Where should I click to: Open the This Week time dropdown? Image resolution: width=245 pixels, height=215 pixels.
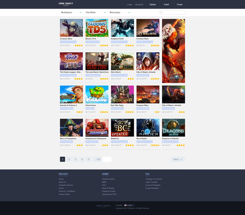[x=95, y=13]
